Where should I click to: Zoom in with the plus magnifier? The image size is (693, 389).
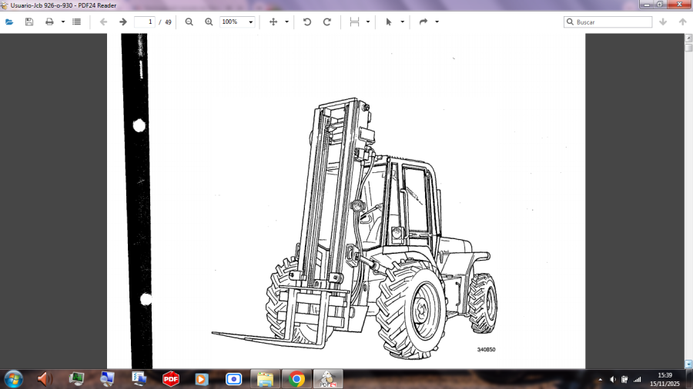pos(209,22)
